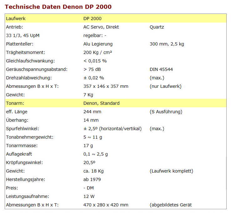Image resolution: width=231 pixels, height=213 pixels.
Task: Select the 'Tonabnehmergewicht:' label
Action: click(29, 137)
